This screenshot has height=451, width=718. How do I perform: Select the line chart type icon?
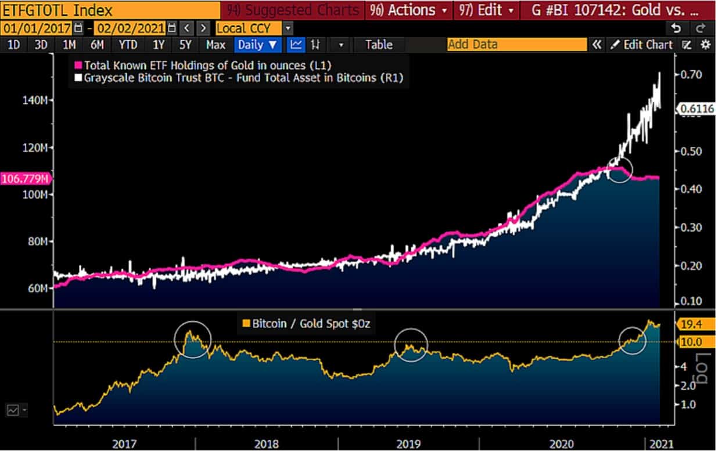point(297,45)
